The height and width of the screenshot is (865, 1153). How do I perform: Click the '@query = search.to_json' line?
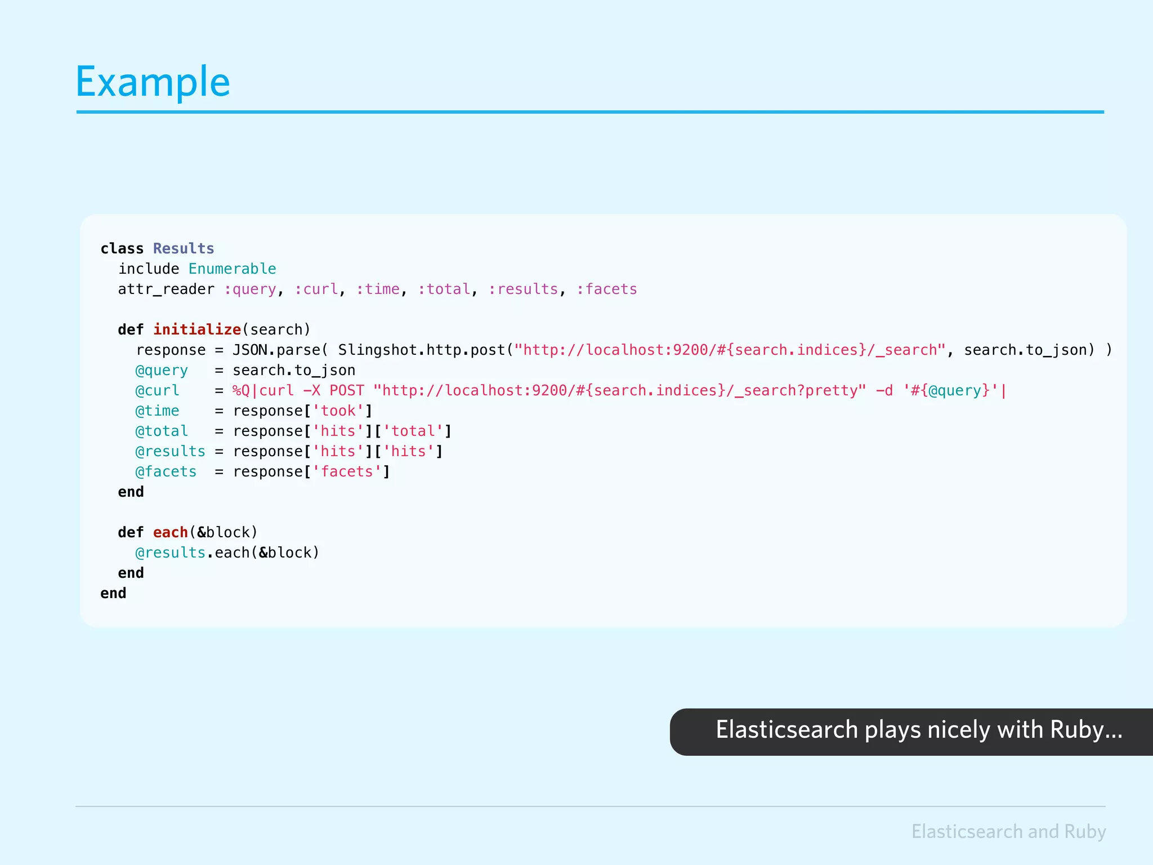pyautogui.click(x=245, y=370)
